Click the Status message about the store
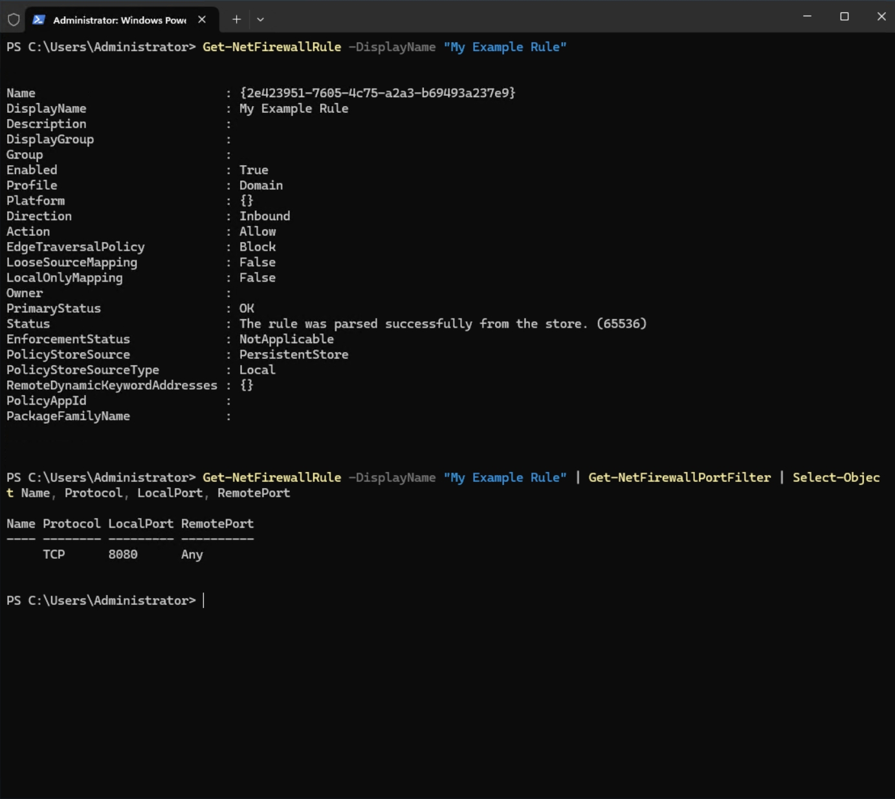 click(x=443, y=323)
